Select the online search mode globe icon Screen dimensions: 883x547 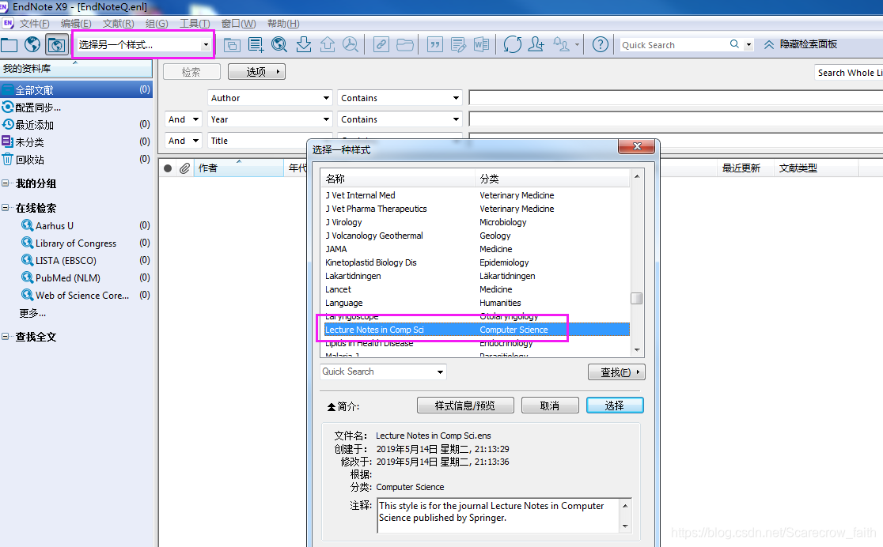click(32, 44)
